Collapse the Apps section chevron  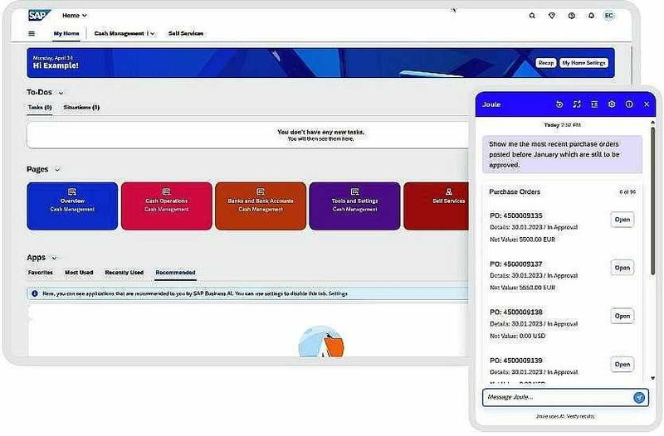click(x=54, y=258)
